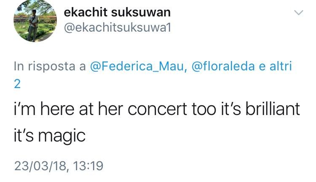Open ekachit suksuwan's profile avatar
The image size is (316, 182).
(35, 21)
